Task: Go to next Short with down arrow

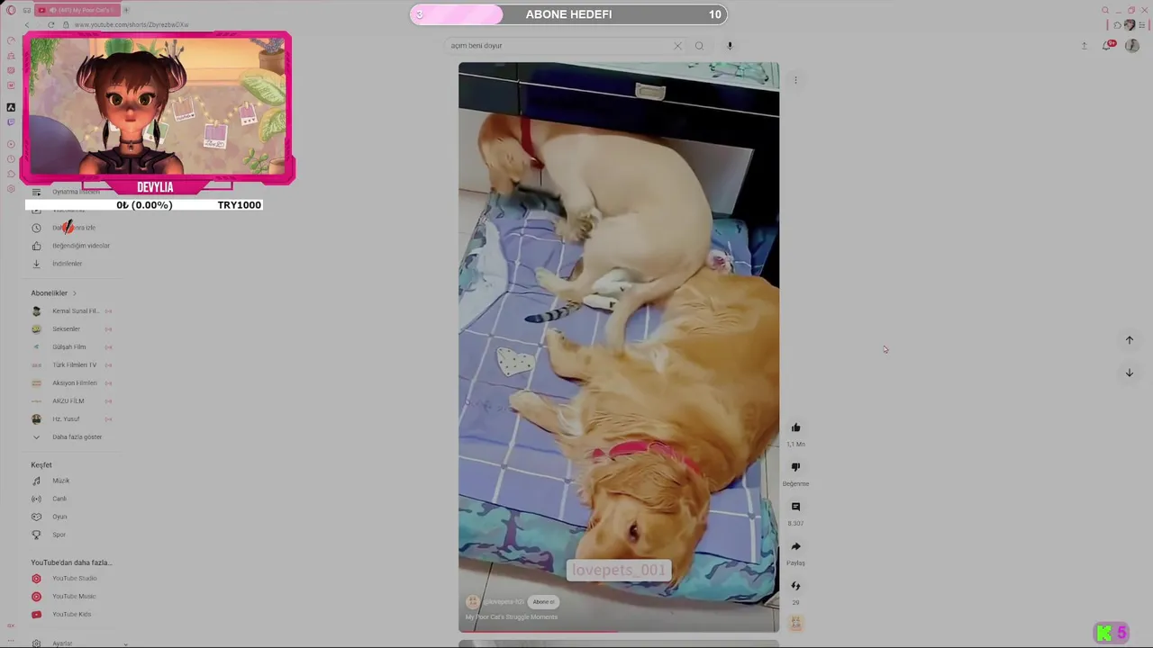Action: [1129, 373]
